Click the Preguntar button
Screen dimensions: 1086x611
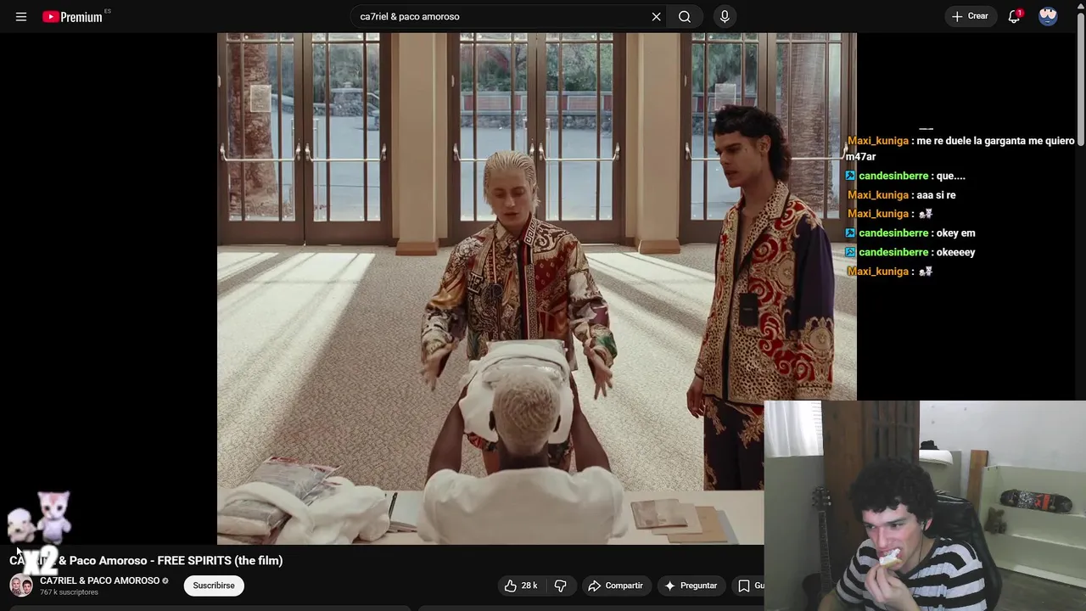point(691,586)
